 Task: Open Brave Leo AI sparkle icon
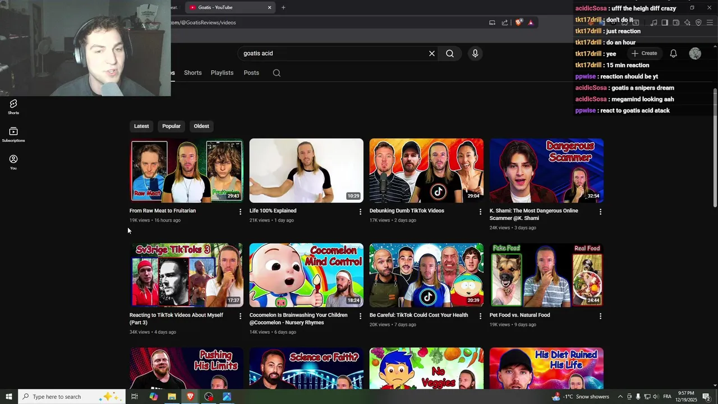click(687, 22)
